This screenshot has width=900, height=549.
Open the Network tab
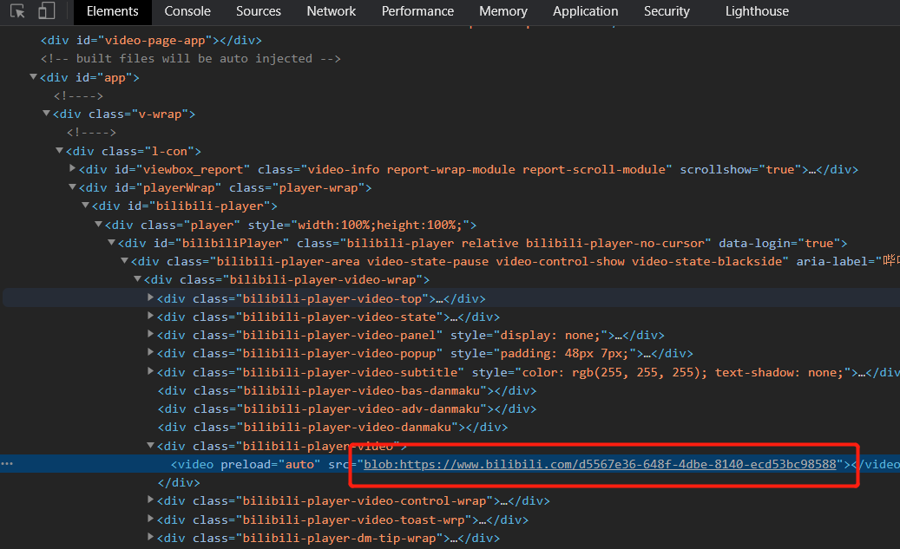coord(332,11)
